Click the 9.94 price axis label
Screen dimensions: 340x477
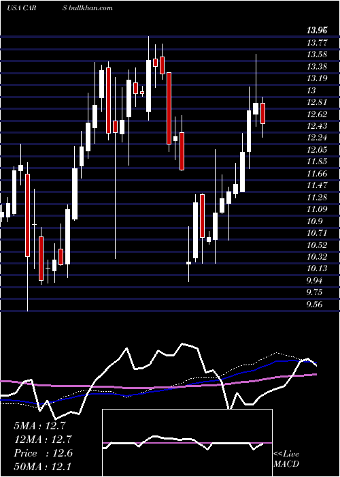coord(315,281)
